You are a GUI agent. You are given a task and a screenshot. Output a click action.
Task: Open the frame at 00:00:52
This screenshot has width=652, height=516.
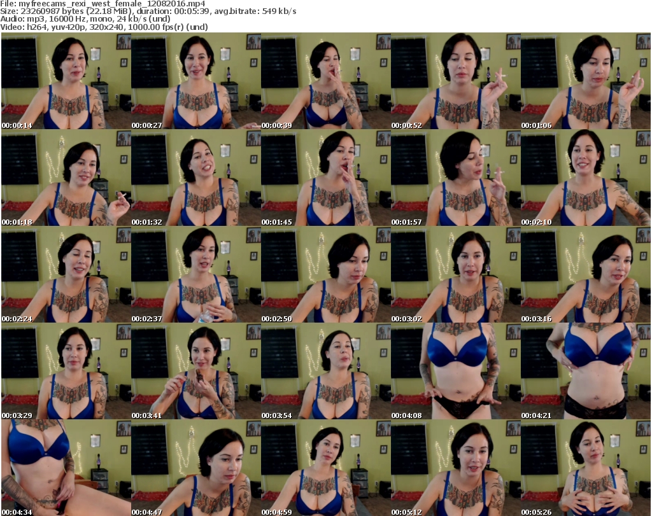(455, 81)
